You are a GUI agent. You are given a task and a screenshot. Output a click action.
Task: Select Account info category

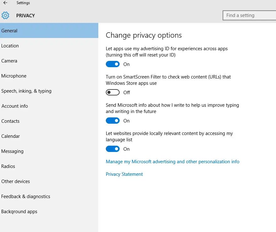tap(15, 106)
